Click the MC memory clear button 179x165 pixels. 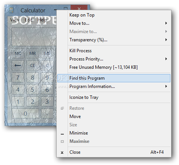[x=18, y=53]
